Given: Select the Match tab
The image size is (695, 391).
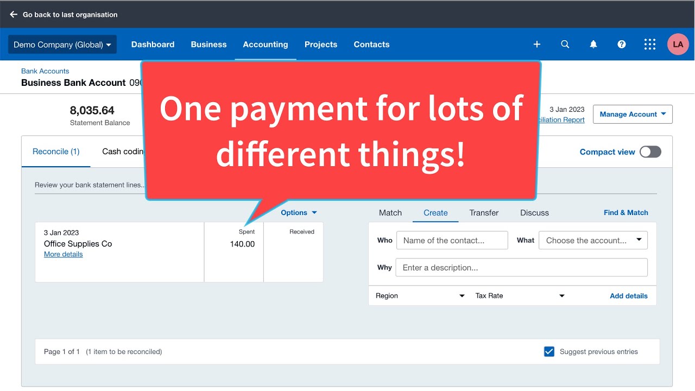Looking at the screenshot, I should [390, 212].
